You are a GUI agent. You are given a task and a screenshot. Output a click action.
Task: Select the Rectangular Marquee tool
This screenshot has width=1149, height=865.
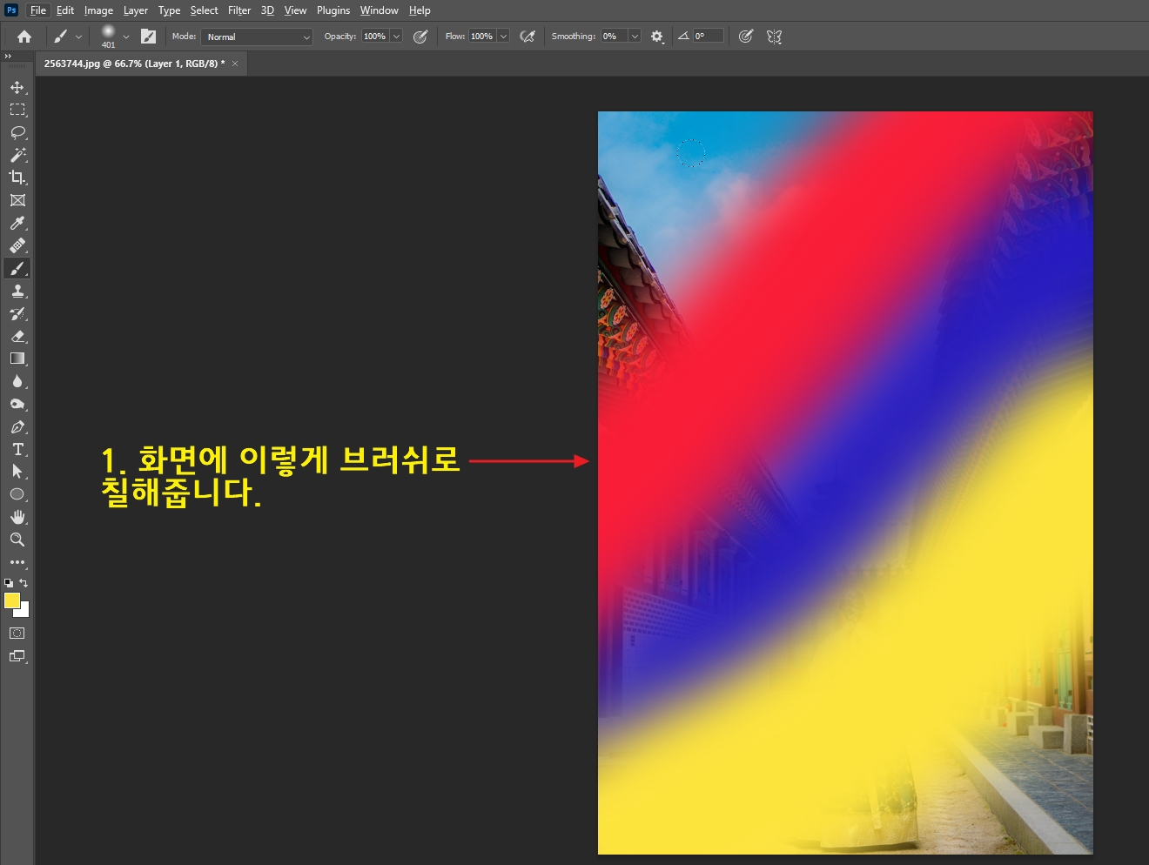coord(17,110)
